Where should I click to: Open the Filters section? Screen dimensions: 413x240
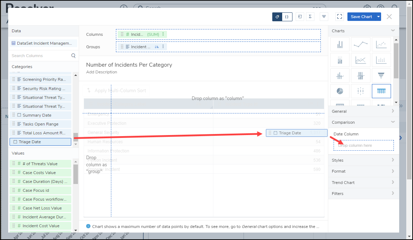click(363, 194)
